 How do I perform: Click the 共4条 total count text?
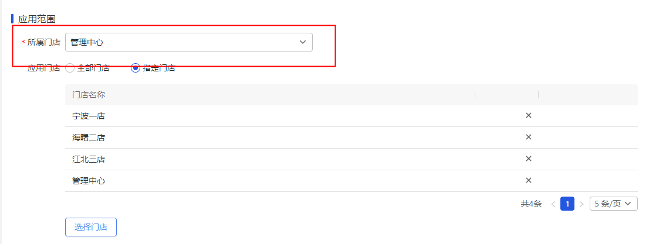coord(531,204)
